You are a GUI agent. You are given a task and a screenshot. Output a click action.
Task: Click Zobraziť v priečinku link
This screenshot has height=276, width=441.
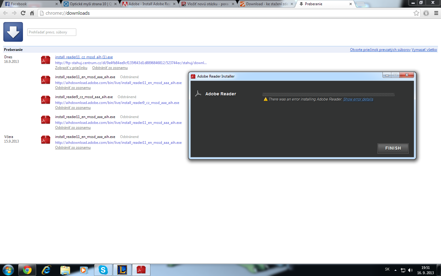pyautogui.click(x=71, y=68)
